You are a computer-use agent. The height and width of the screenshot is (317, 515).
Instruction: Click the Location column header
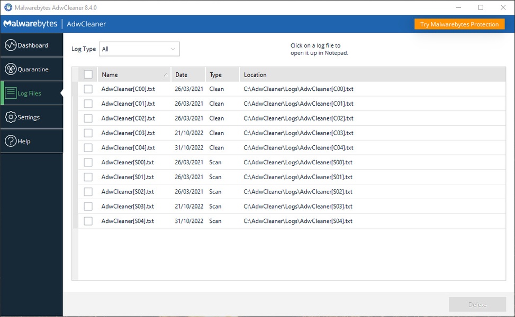point(255,74)
